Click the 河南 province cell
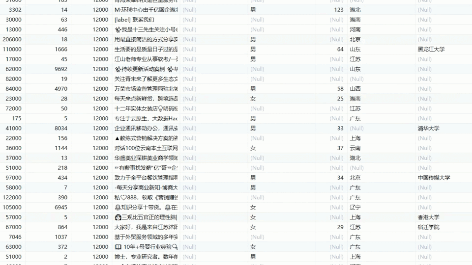 (355, 29)
